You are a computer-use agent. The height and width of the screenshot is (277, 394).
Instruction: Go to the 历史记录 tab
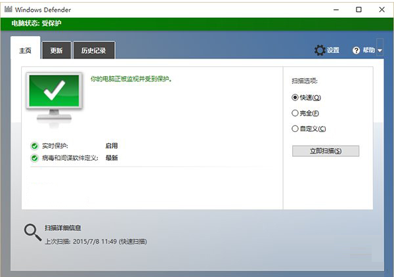tap(93, 51)
